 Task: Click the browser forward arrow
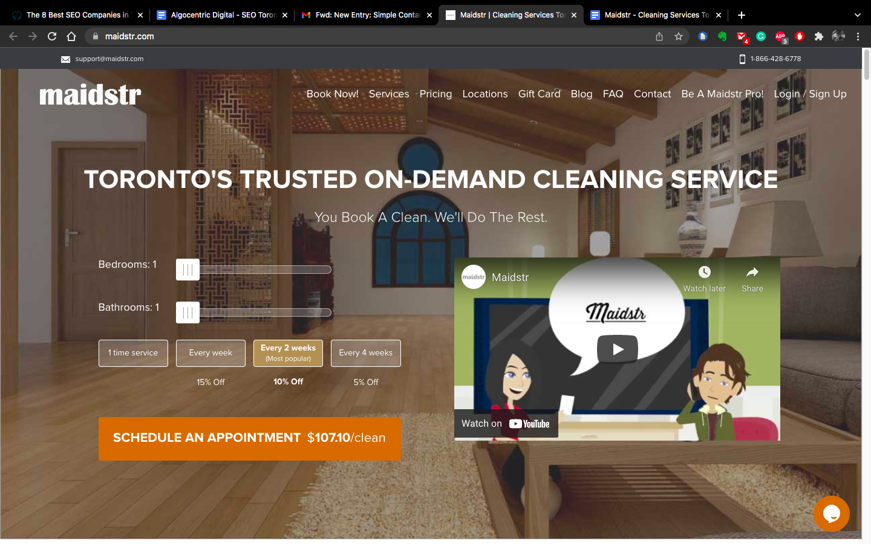(33, 36)
